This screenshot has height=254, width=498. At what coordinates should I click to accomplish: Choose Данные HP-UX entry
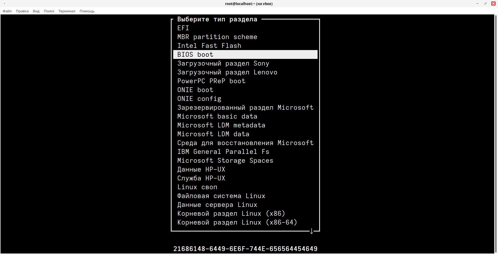(245, 169)
